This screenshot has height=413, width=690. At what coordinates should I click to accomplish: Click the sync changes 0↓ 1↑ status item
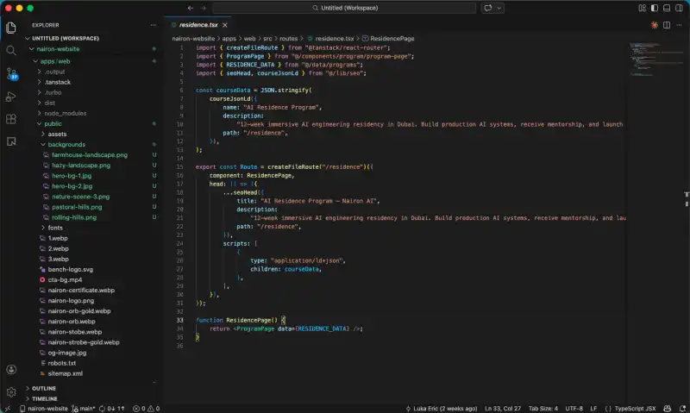tap(112, 409)
